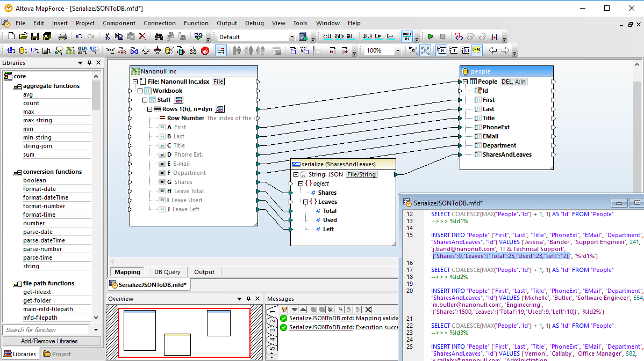This screenshot has width=644, height=361.
Task: Collapse the People table node
Action: (466, 82)
